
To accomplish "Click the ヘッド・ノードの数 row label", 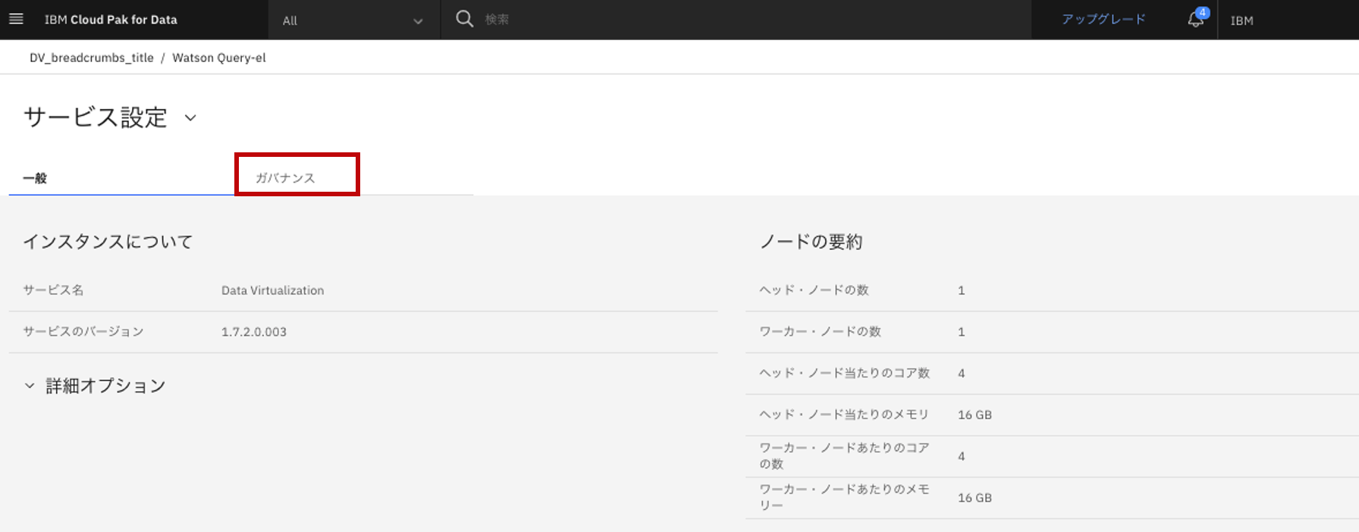I will click(814, 290).
